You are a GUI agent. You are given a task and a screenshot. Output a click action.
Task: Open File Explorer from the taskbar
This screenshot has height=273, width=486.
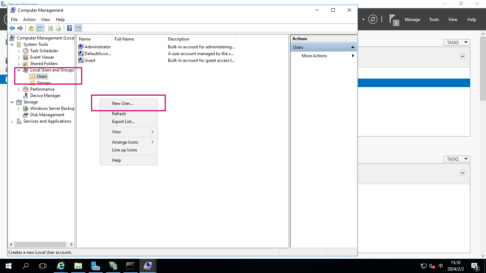78,266
